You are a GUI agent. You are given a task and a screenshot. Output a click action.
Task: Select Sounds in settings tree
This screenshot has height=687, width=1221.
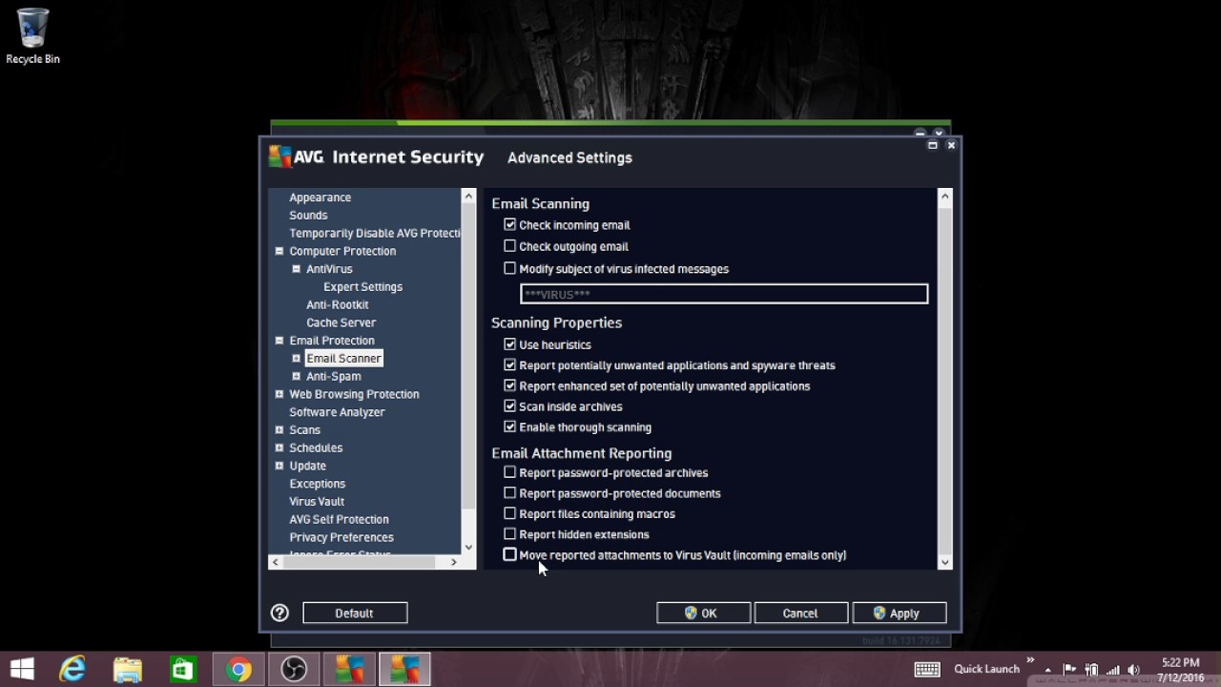(308, 216)
